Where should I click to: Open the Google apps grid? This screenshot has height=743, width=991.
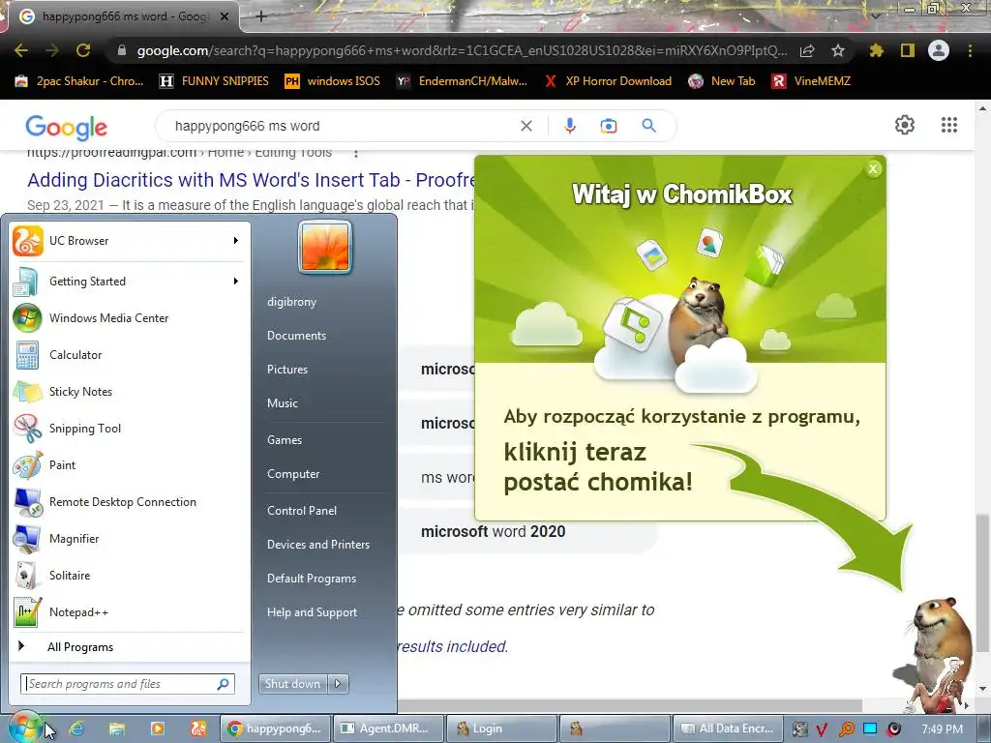pyautogui.click(x=948, y=125)
